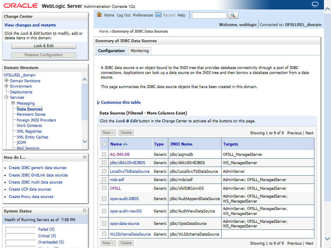Sort table by Type column header

pyautogui.click(x=159, y=144)
